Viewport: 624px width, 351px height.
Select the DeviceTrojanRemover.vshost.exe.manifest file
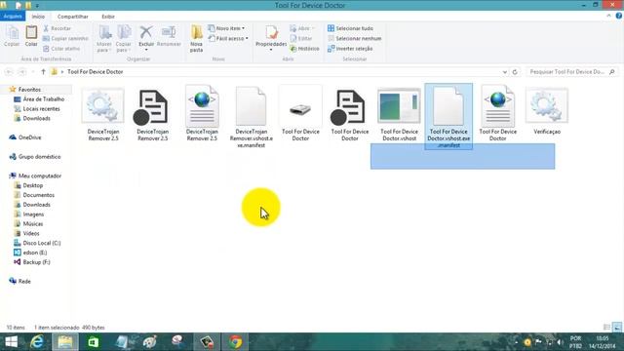pyautogui.click(x=252, y=117)
